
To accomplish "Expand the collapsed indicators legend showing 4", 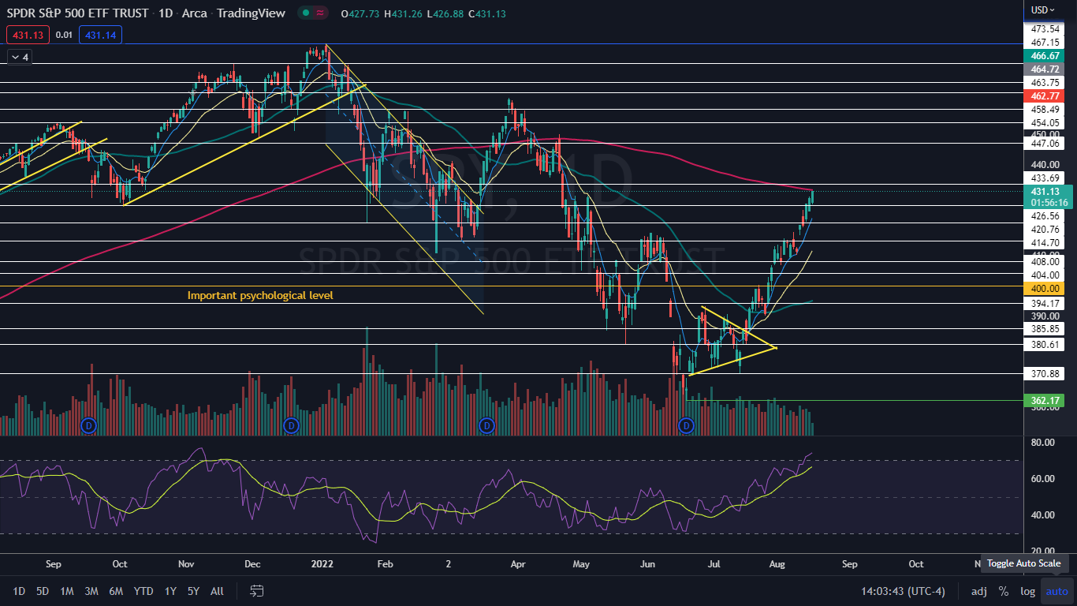I will click(18, 57).
